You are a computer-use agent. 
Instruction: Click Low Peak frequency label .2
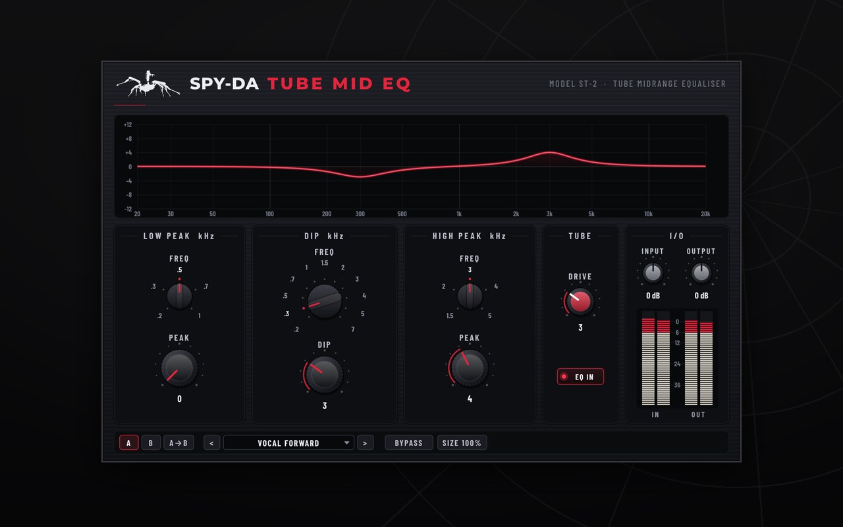(159, 316)
